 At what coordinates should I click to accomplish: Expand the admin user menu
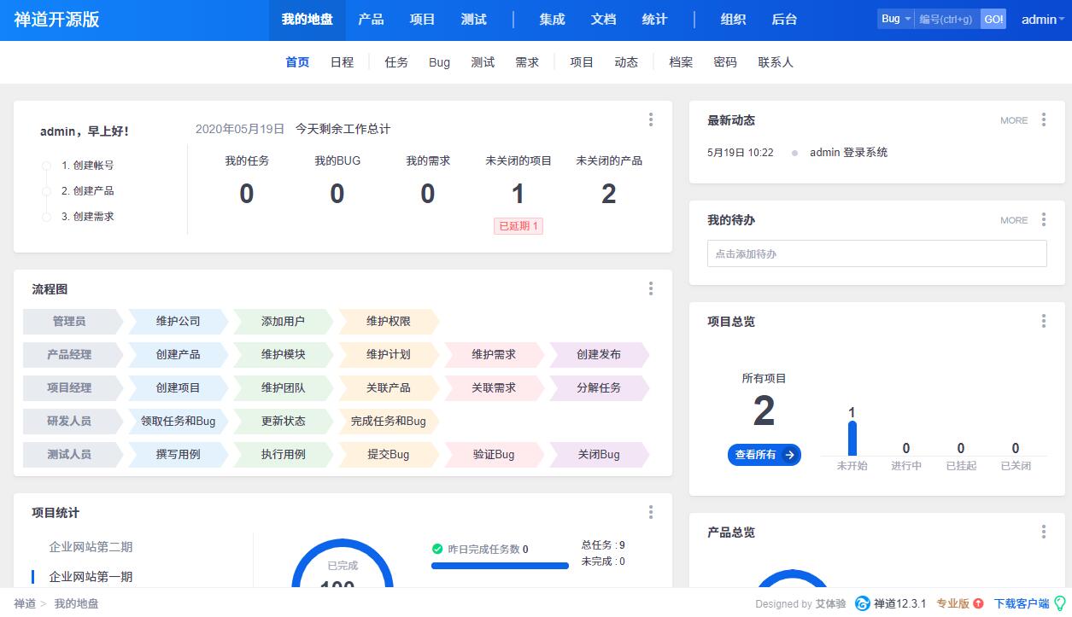click(x=1040, y=18)
